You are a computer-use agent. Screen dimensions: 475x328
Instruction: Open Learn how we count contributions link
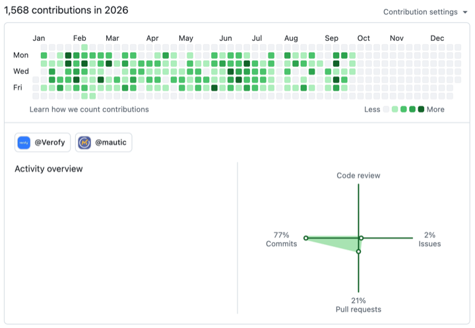[x=89, y=110]
